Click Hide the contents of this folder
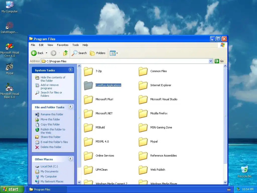 point(53,79)
